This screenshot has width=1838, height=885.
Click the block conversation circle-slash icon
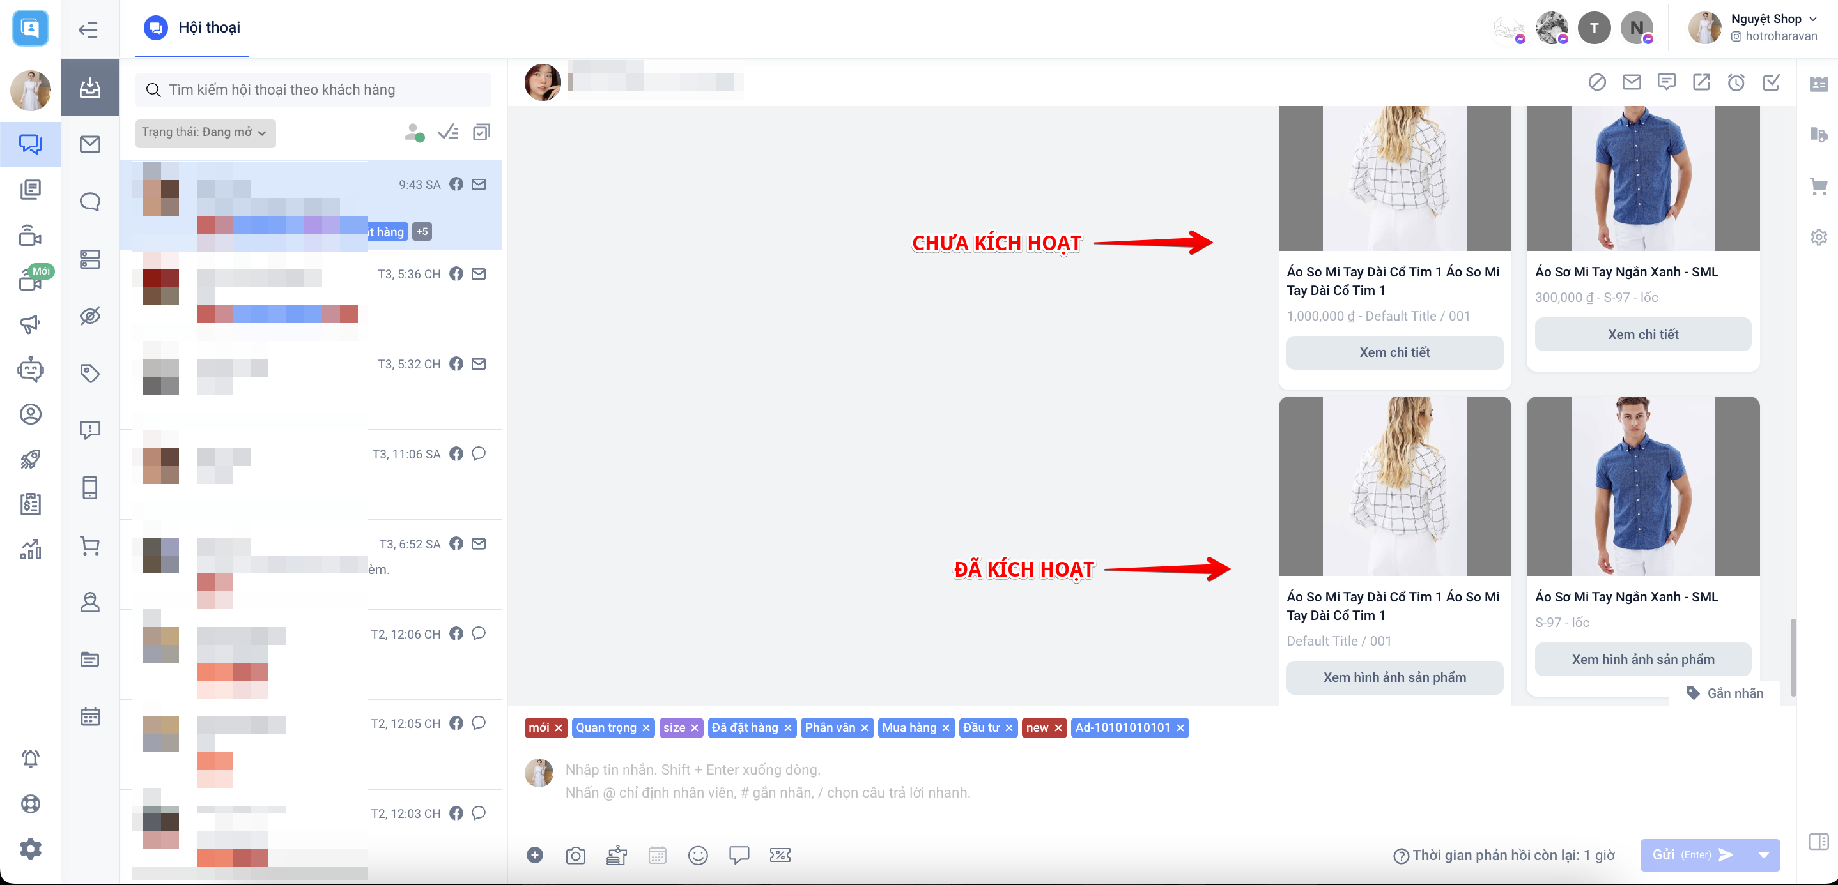[x=1597, y=83]
